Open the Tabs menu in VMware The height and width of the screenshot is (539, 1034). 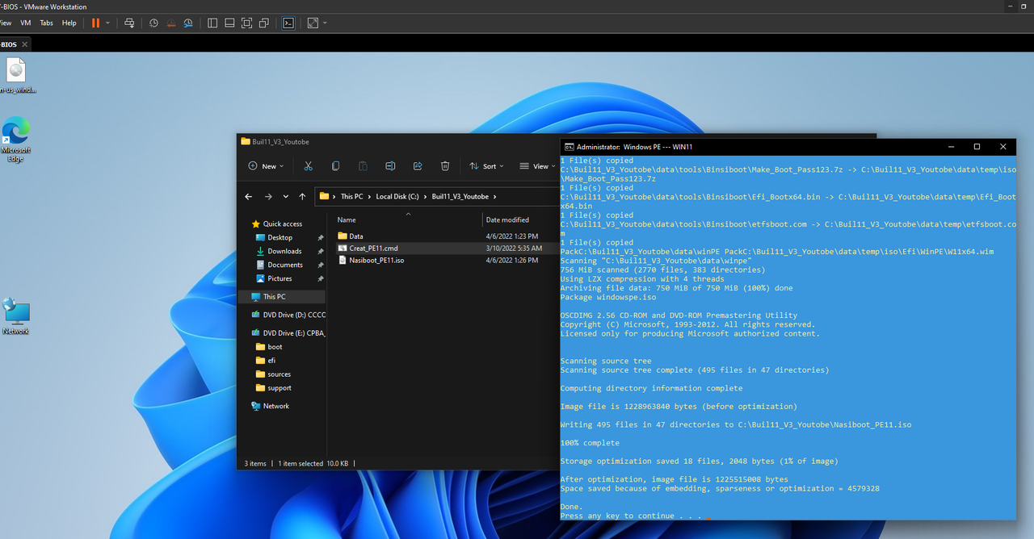(47, 23)
